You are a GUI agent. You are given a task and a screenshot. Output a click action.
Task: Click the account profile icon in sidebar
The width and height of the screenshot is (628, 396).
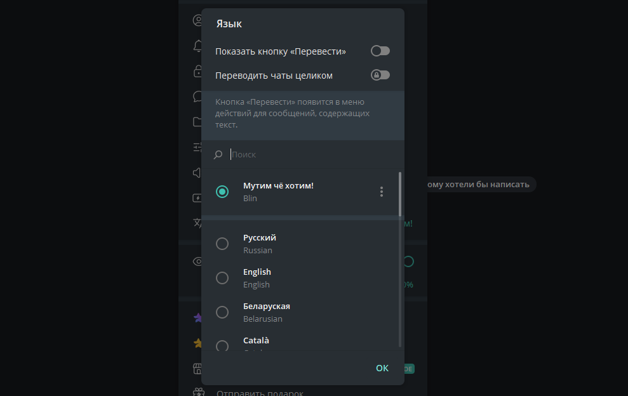[197, 20]
